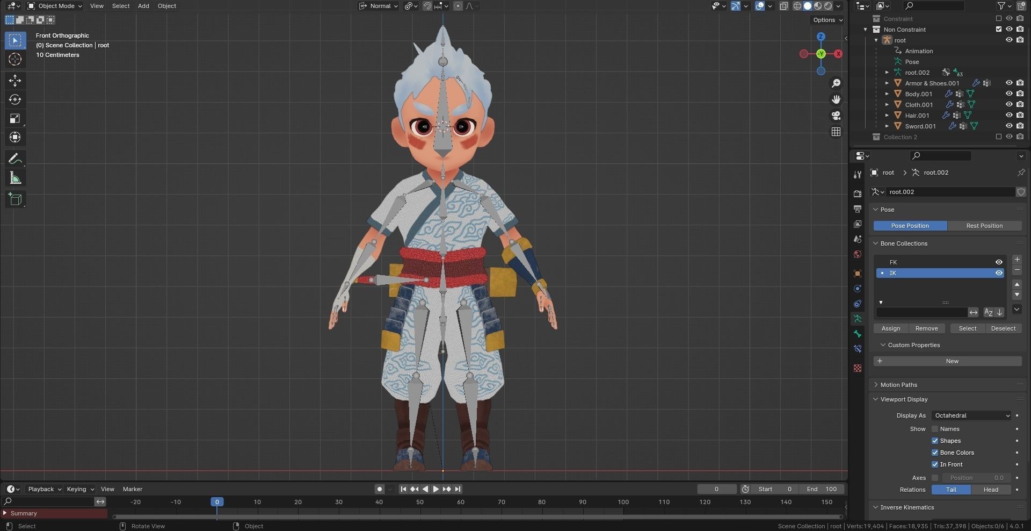The width and height of the screenshot is (1031, 531).
Task: Select the Annotate tool
Action: pos(15,159)
